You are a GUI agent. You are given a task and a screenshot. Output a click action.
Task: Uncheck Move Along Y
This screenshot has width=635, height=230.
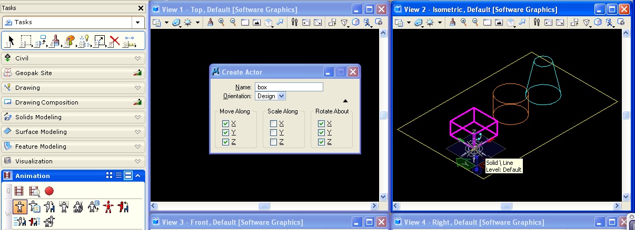[225, 133]
